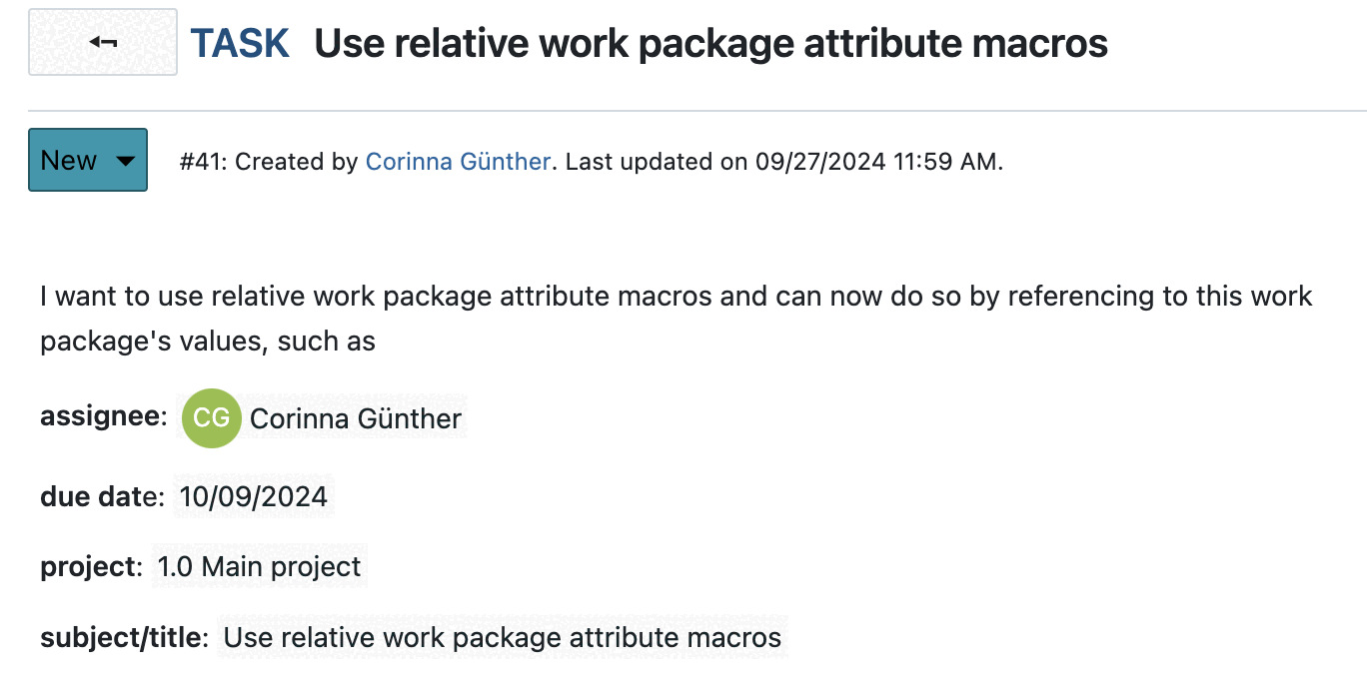Viewport: 1367px width, 693px height.
Task: Expand the work package status selector
Action: (87, 160)
